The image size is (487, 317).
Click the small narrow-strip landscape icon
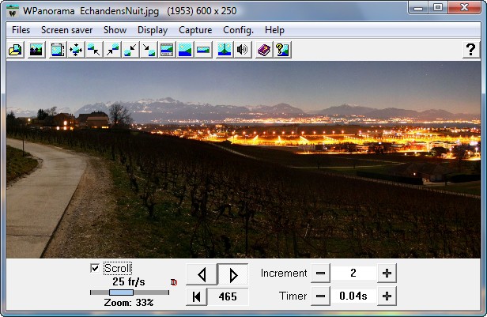pyautogui.click(x=203, y=50)
